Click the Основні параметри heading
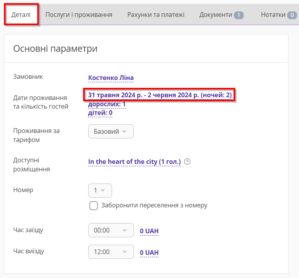This screenshot has width=299, height=278. pyautogui.click(x=55, y=49)
